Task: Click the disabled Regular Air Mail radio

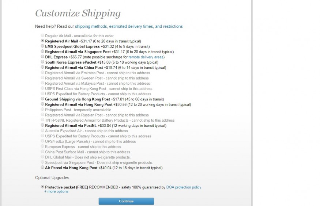Action: (x=43, y=36)
